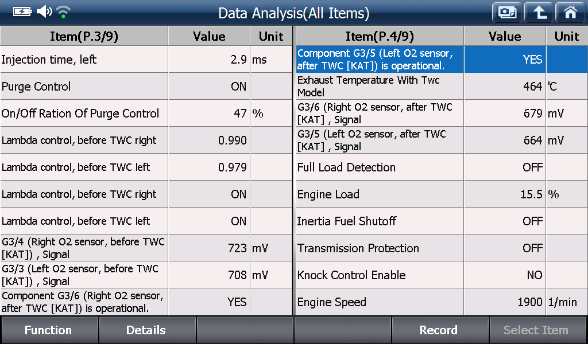The width and height of the screenshot is (588, 344).
Task: Tap the screenshot capture icon
Action: pos(507,13)
